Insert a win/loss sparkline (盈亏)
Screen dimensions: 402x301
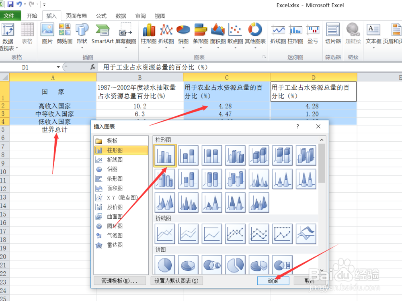(313, 34)
